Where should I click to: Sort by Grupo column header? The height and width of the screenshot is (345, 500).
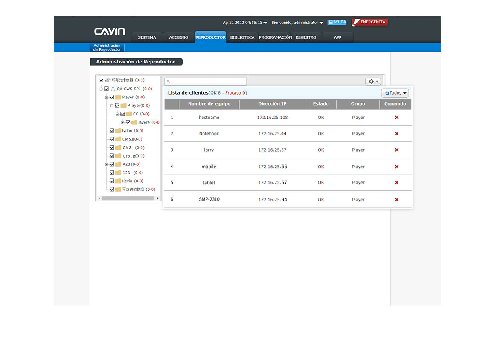pyautogui.click(x=358, y=104)
